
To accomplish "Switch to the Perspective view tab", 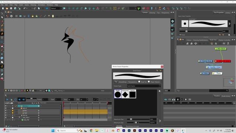I will (x=165, y=13).
